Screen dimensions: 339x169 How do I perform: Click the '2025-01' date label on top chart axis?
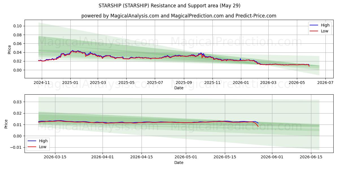70,83
